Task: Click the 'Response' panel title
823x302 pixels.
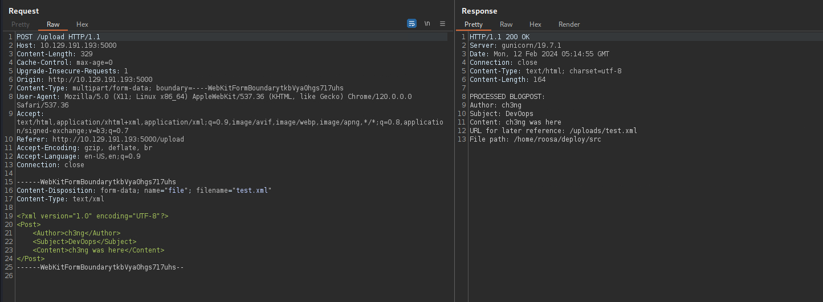Action: pos(479,11)
